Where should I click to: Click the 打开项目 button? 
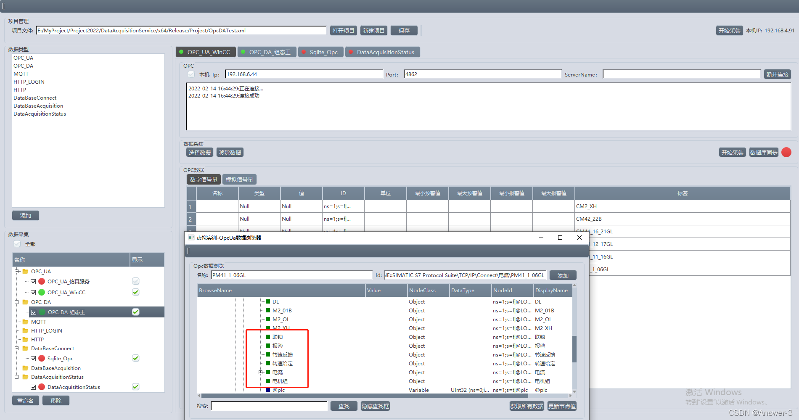(344, 31)
